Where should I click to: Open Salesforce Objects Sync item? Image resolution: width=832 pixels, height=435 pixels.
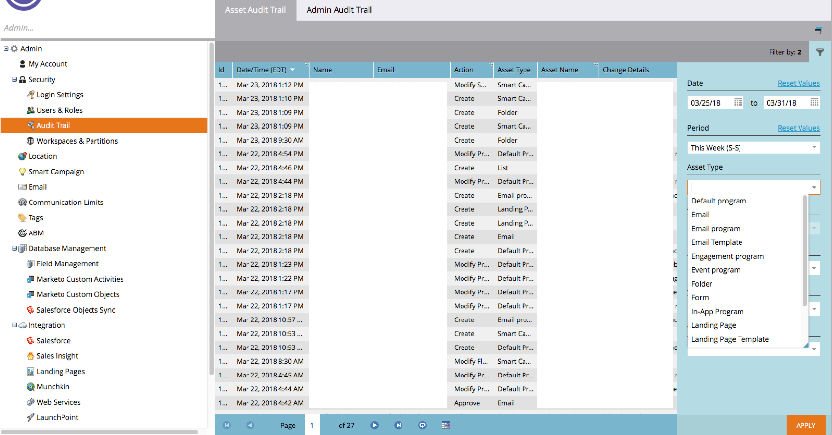(76, 310)
